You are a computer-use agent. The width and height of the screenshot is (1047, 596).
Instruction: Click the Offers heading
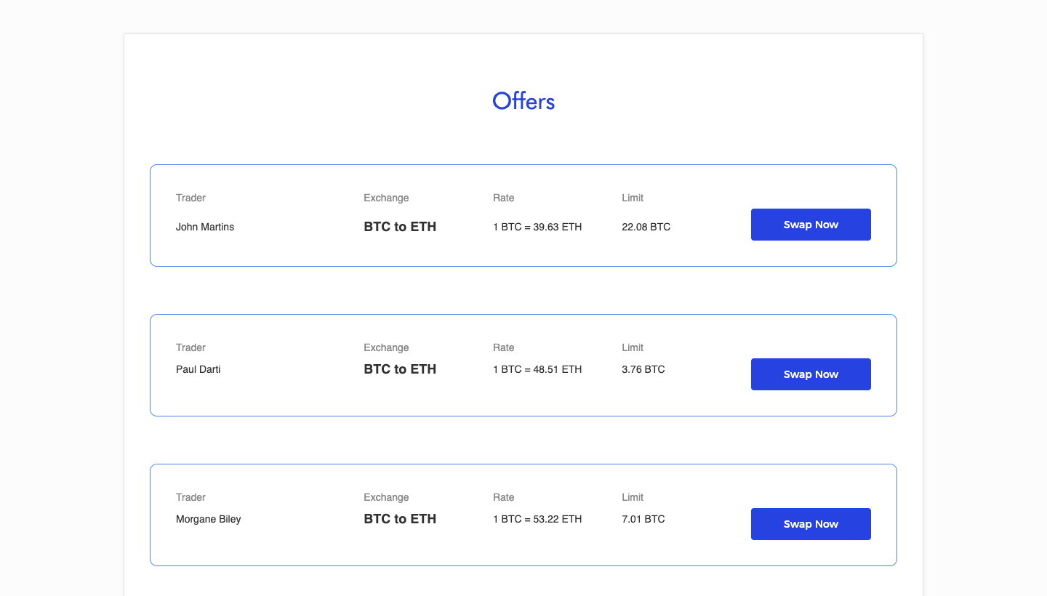(x=523, y=101)
